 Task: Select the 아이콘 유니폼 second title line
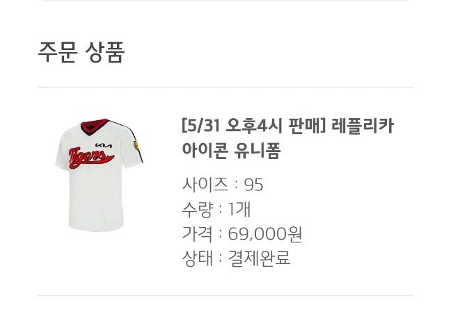pos(231,151)
